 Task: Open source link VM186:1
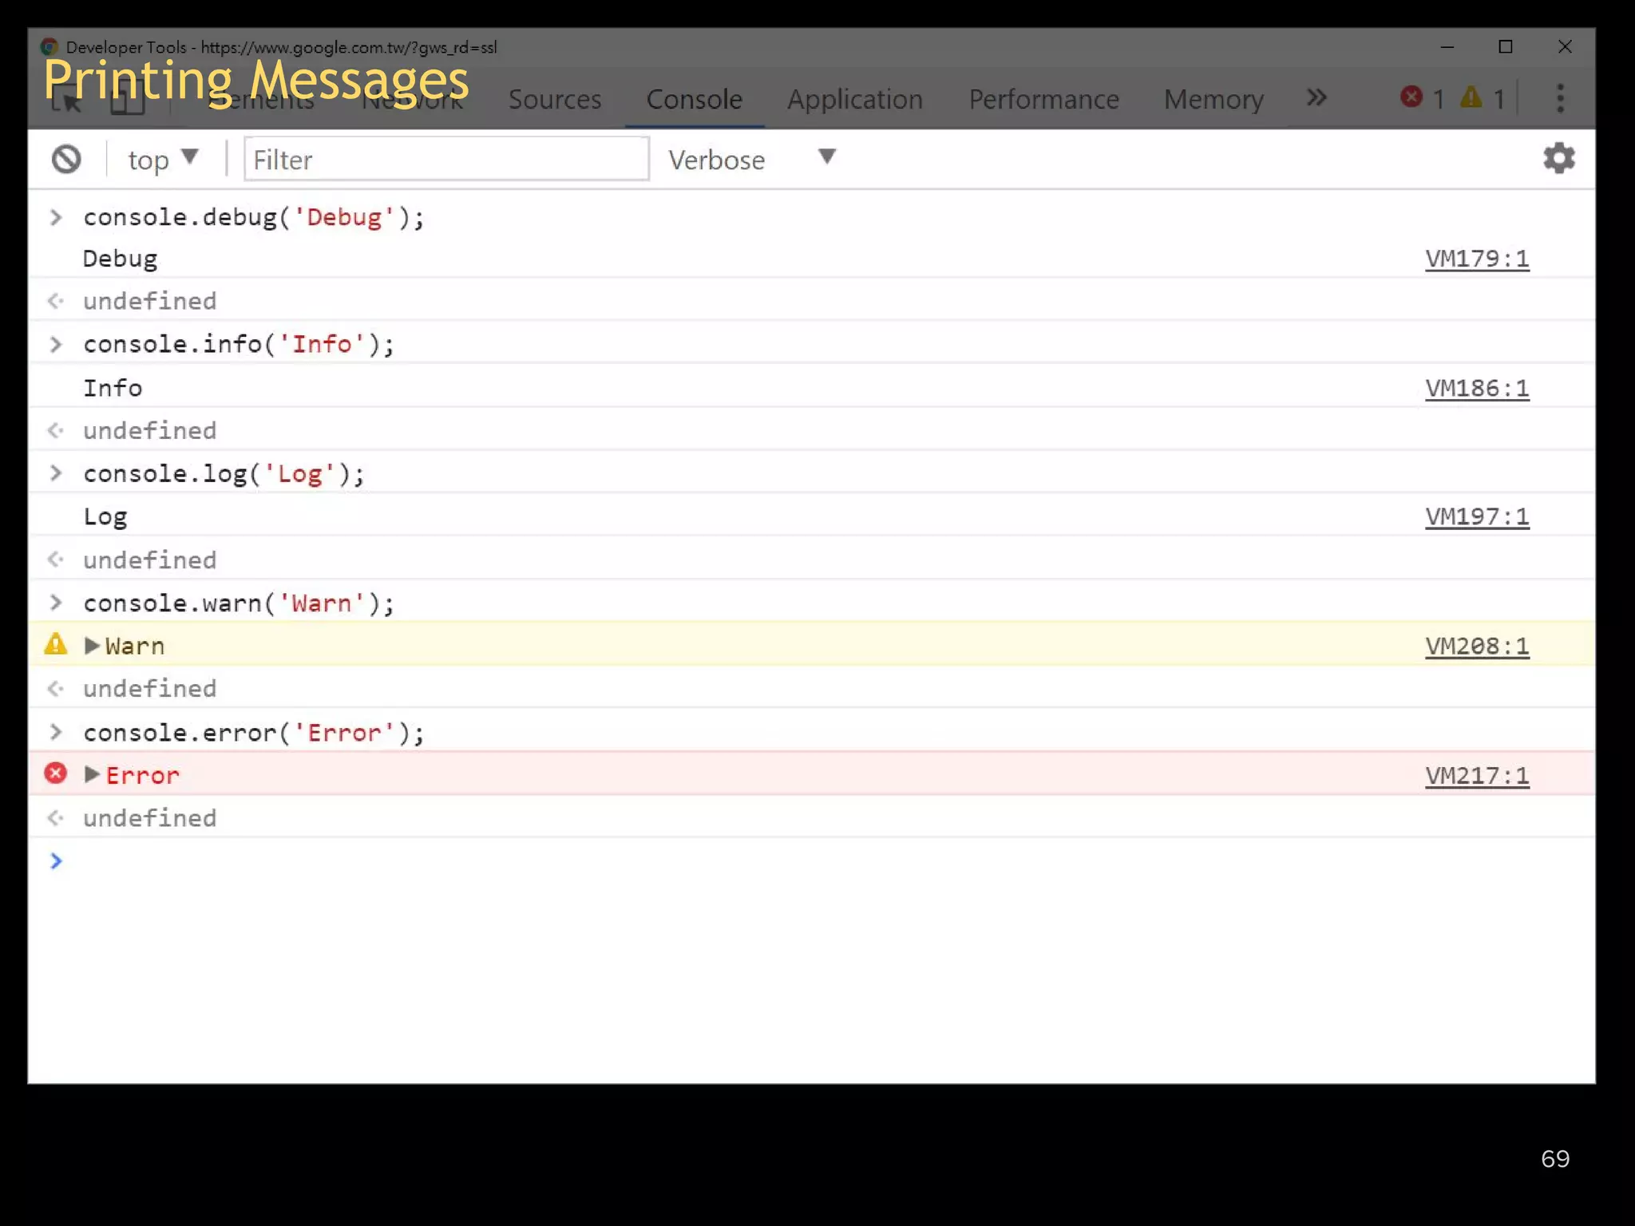[1477, 388]
